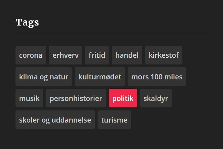223x149 pixels.
Task: Open the handel tag link
Action: pyautogui.click(x=127, y=55)
